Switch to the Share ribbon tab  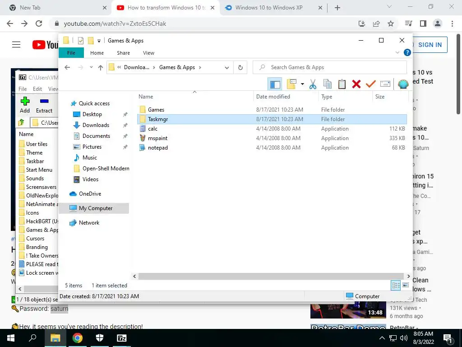click(x=123, y=53)
